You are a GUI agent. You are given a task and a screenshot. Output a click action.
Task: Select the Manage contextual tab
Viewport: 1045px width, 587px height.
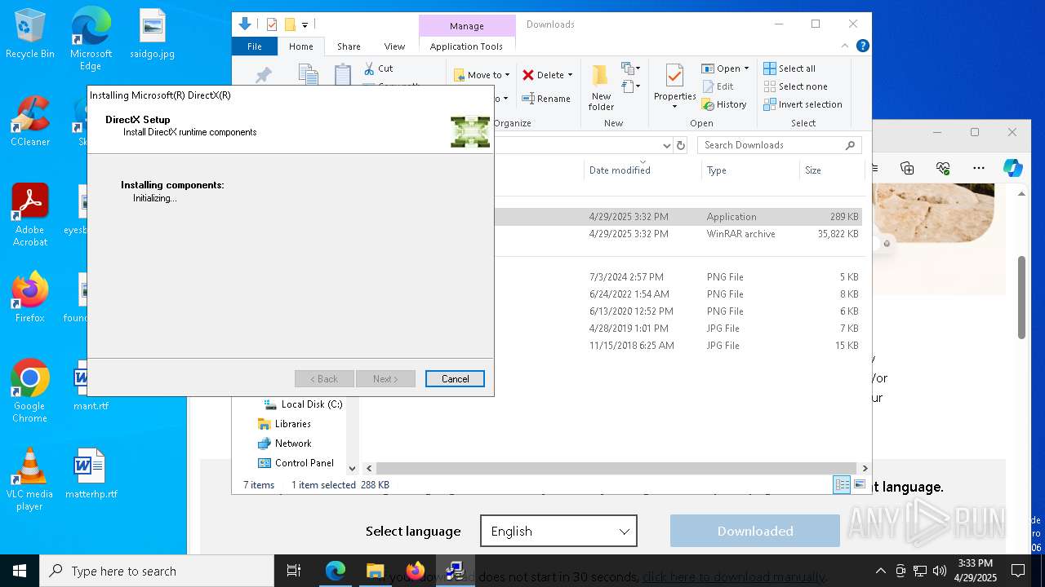[x=467, y=26]
